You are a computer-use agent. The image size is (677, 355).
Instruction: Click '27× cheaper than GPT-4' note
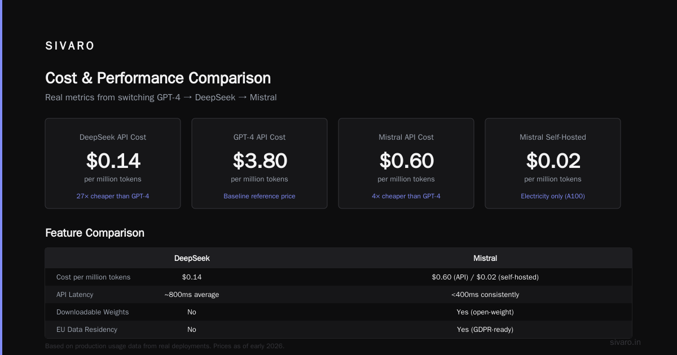113,196
